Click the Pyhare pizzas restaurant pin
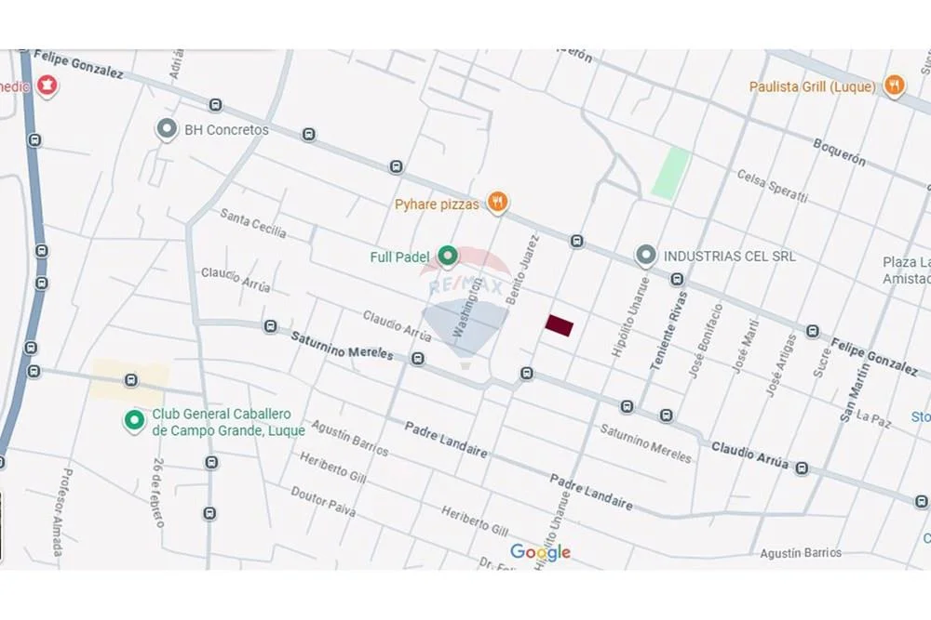 (x=497, y=203)
